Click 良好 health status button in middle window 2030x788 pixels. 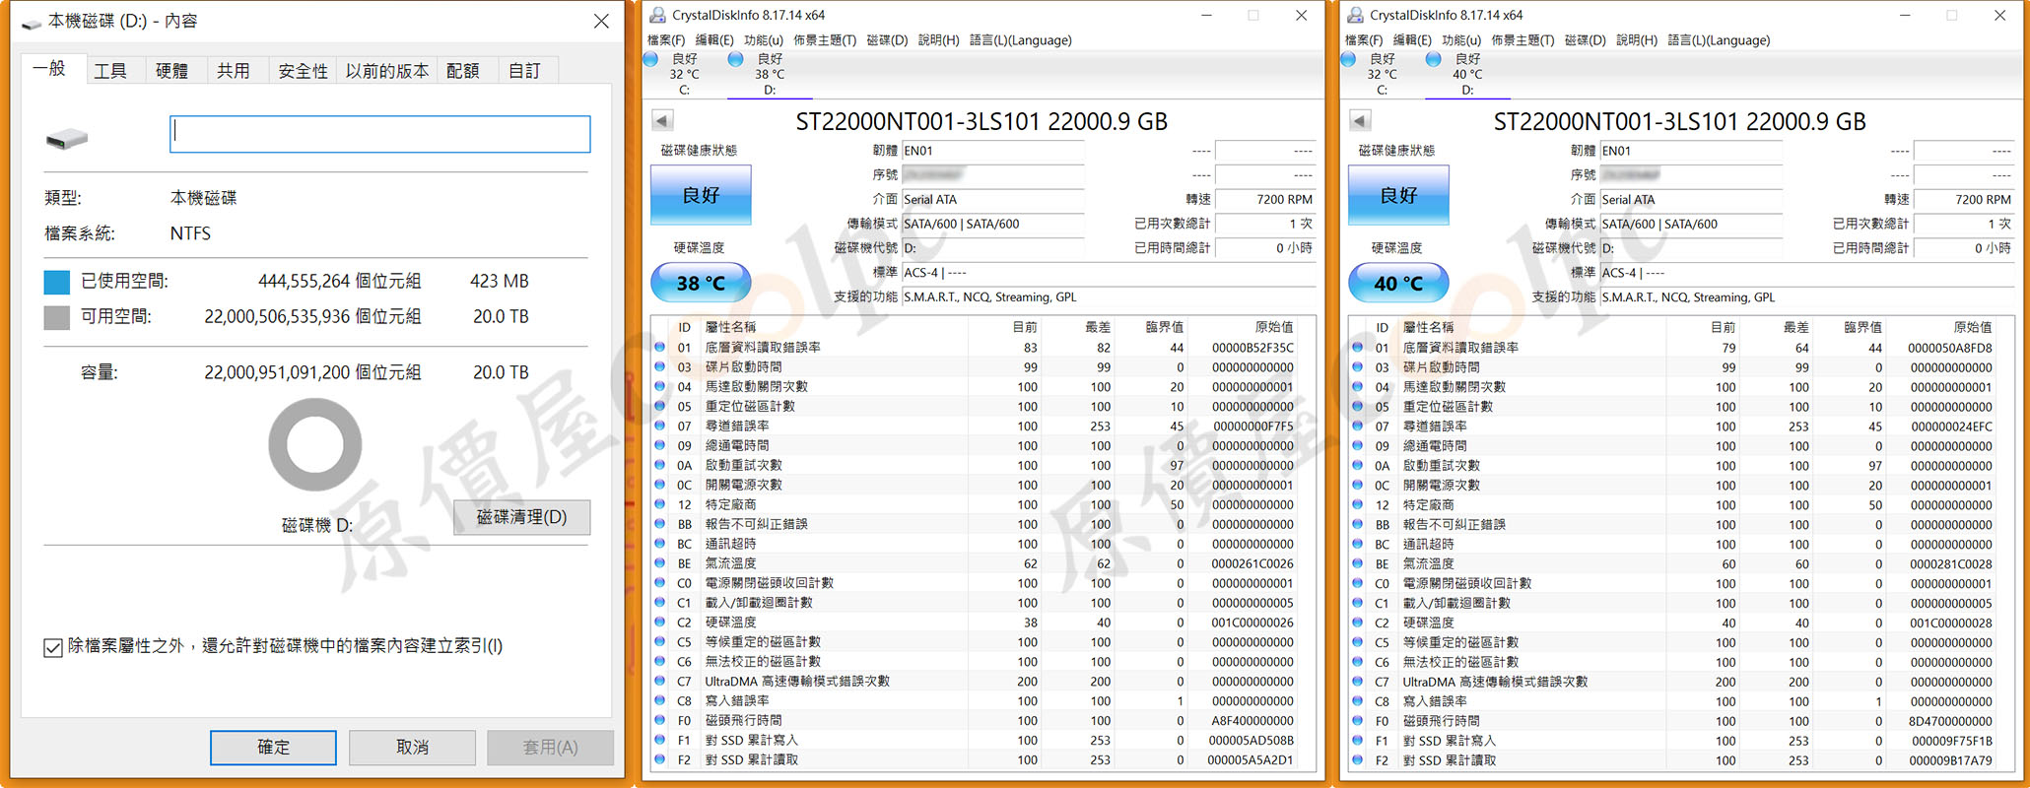(701, 195)
